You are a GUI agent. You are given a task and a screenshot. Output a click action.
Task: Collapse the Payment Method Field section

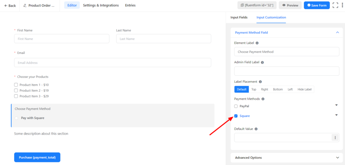click(x=338, y=32)
